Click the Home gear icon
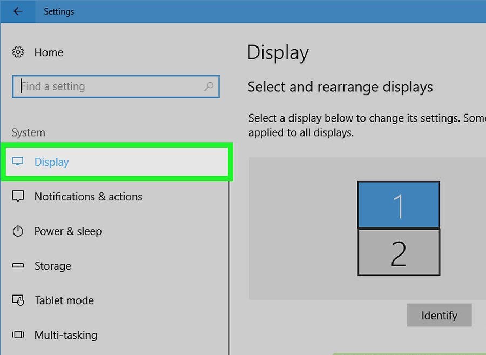Screen dimensions: 486x355 point(18,52)
